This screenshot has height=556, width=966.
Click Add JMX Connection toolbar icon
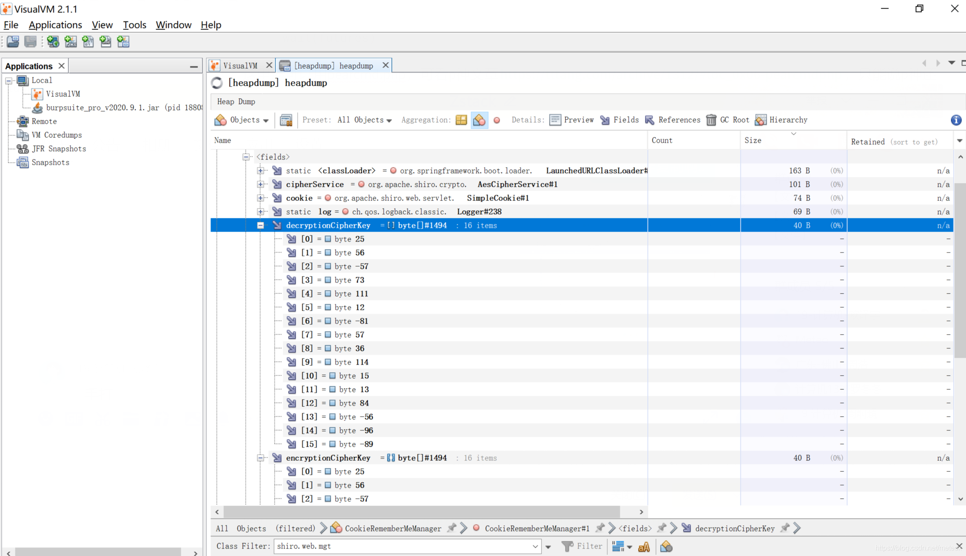pyautogui.click(x=71, y=42)
